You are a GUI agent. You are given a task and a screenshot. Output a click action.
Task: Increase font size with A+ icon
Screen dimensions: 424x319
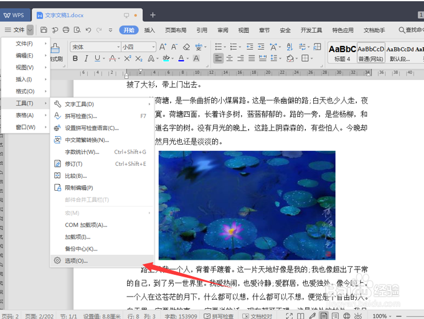click(162, 47)
